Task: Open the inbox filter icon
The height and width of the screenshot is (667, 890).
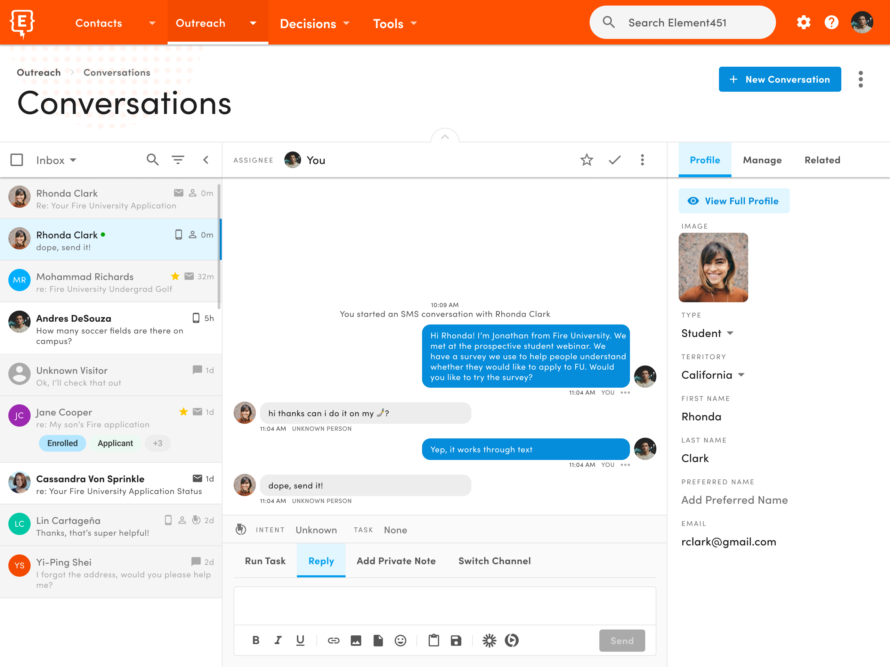Action: coord(178,159)
